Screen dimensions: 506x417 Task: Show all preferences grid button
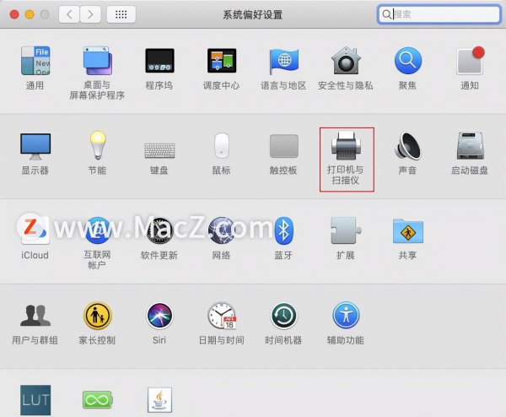pos(121,14)
